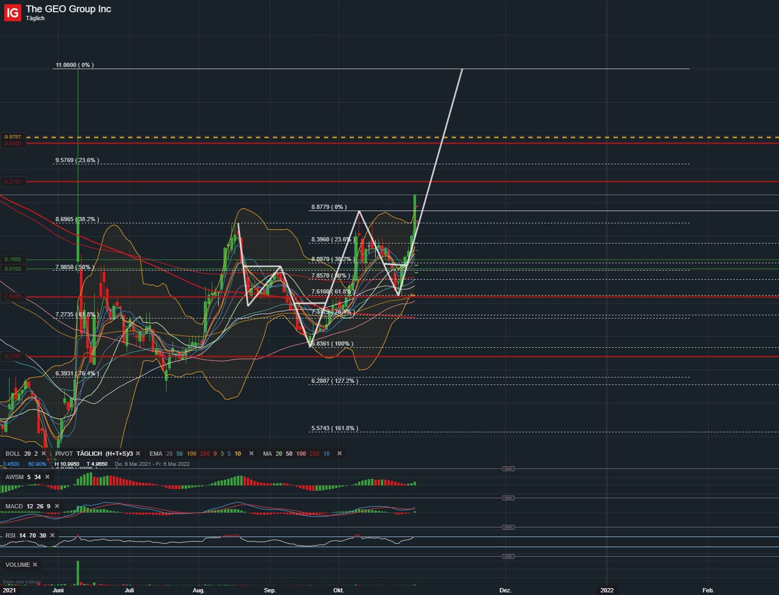Screen dimensions: 779x595
Task: Open MA indicator settings via its label
Action: click(x=267, y=454)
